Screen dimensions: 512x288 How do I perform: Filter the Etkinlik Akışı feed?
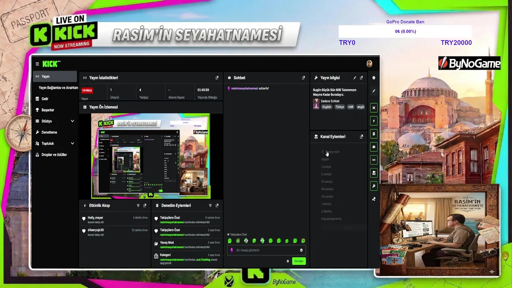pos(138,206)
